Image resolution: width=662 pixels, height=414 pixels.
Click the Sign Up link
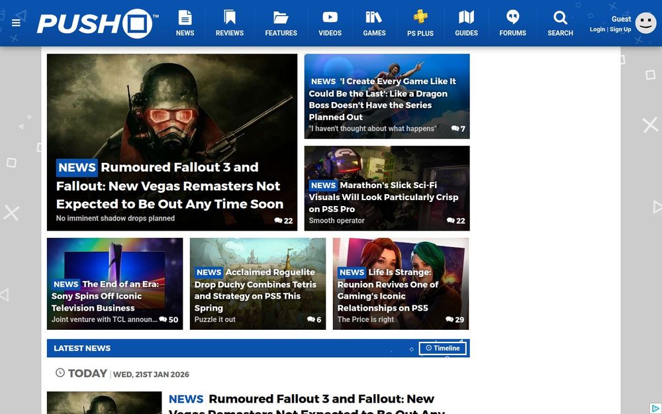[x=620, y=29]
